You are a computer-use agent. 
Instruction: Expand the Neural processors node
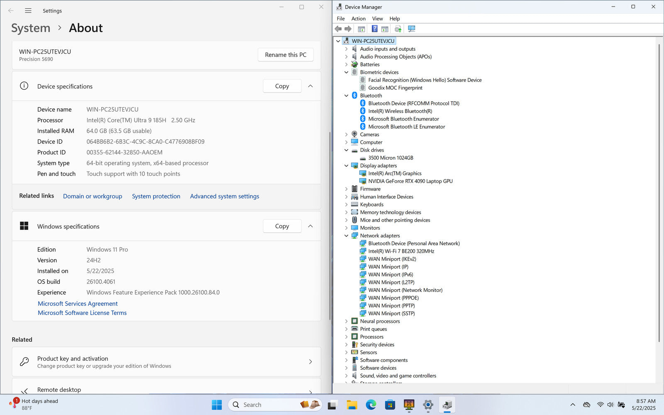[x=347, y=321]
